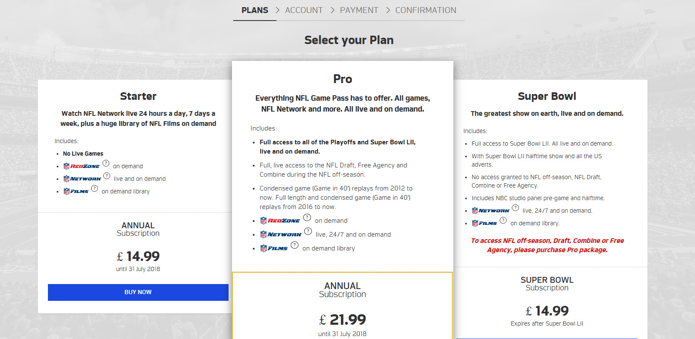Open help icon beside Starter RedZone
This screenshot has height=339, width=695.
[x=106, y=163]
